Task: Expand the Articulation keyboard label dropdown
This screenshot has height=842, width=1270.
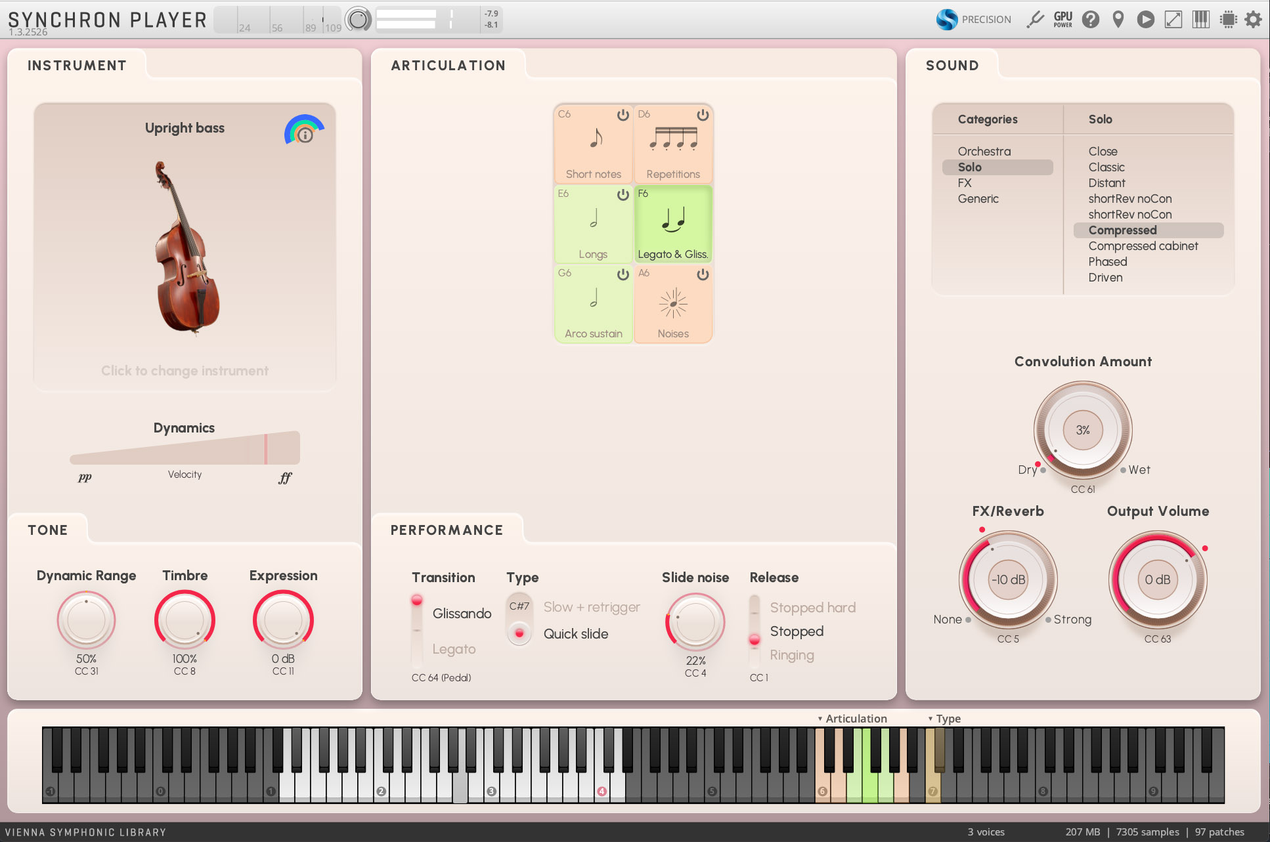Action: click(x=852, y=719)
